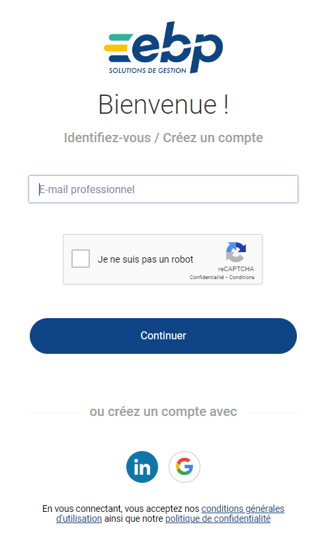Click the 'Identifiez-vous / Créez un compte' subtitle
This screenshot has width=324, height=543.
point(163,138)
